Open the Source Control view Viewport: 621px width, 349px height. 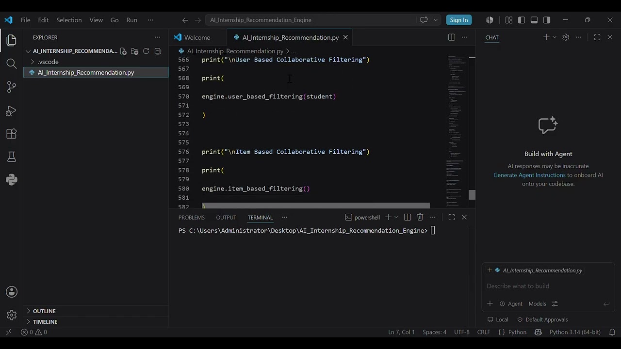coord(12,87)
